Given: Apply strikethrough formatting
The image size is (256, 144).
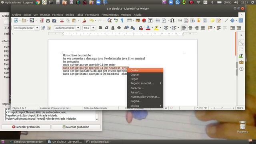Looking at the screenshot, I should (119, 28).
